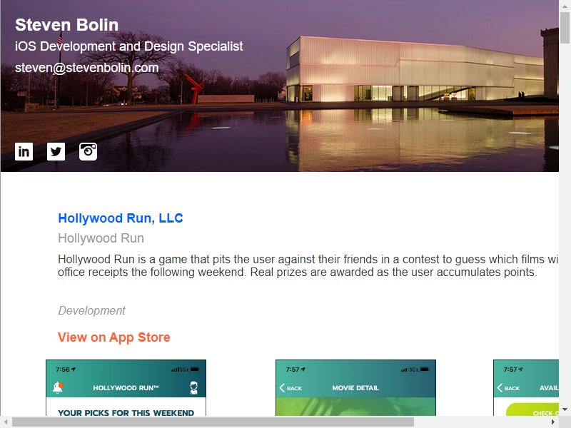Click the horizontal scrollbar right arrow
The width and height of the screenshot is (571, 428).
553,422
